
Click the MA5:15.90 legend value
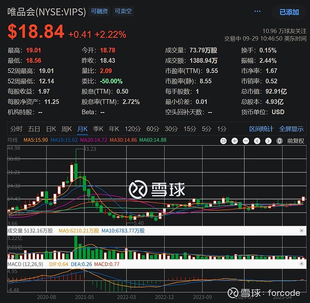coord(36,140)
